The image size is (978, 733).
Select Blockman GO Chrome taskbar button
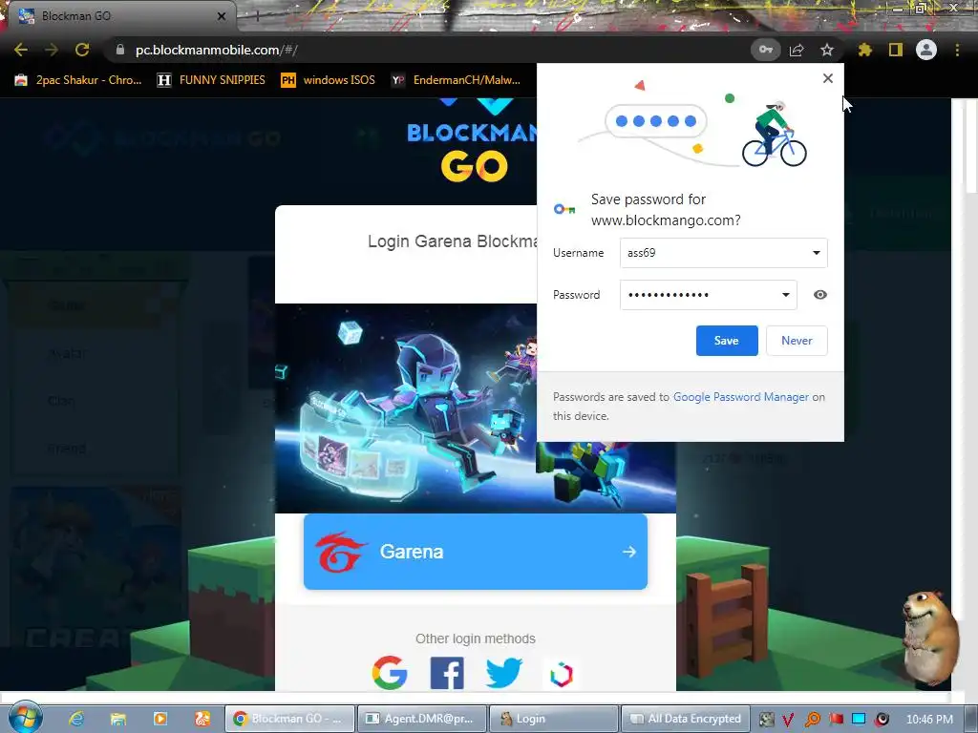(x=289, y=719)
